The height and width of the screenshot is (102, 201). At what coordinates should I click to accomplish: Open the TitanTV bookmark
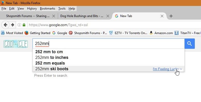(188, 33)
